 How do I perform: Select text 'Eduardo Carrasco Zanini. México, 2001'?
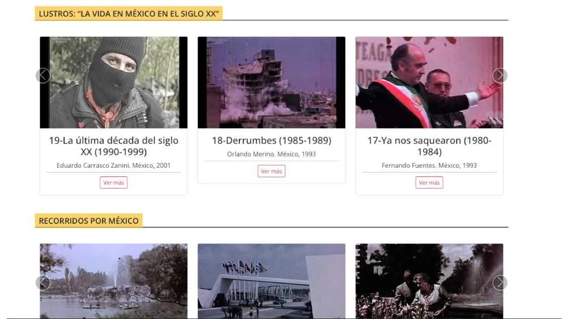[114, 165]
